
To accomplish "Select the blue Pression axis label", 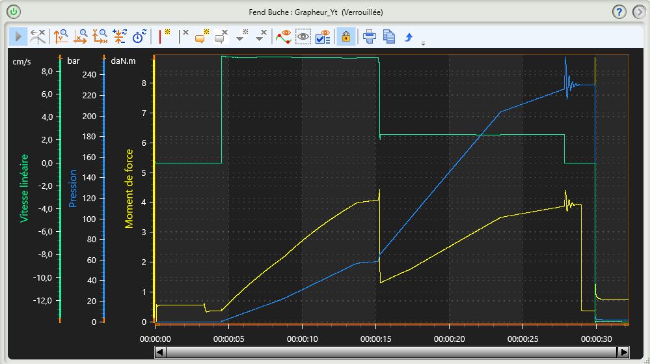I will (x=73, y=188).
